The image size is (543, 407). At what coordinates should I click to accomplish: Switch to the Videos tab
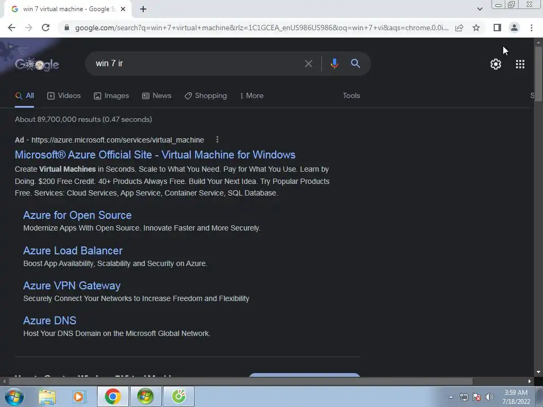tap(64, 96)
